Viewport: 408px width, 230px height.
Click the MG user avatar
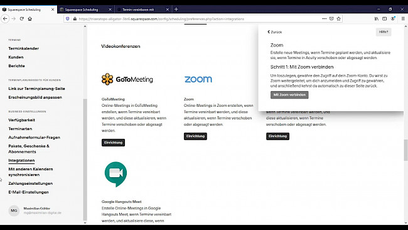pyautogui.click(x=14, y=211)
